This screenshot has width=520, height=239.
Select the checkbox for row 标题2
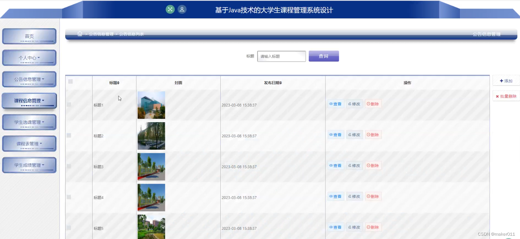pos(69,135)
